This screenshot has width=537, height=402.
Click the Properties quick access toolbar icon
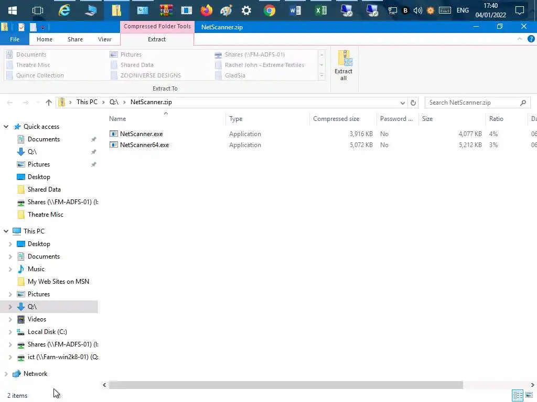coord(21,27)
